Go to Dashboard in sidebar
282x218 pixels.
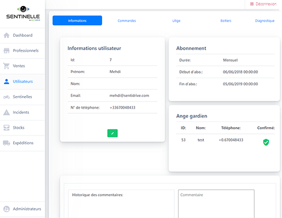click(22, 35)
